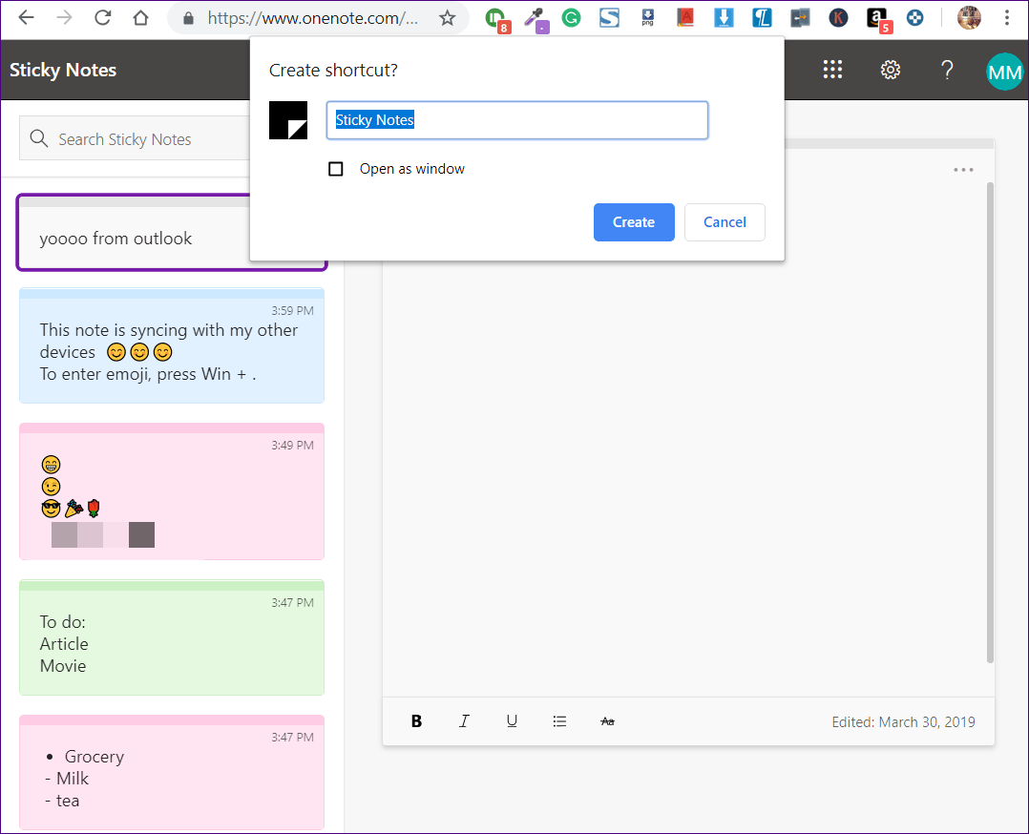
Task: Toggle underline formatting in the note
Action: pos(512,721)
